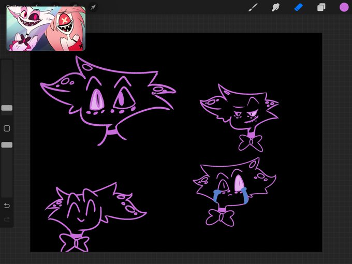Viewport: 352px width, 264px height.
Task: Undo the last stroke
Action: pos(7,206)
